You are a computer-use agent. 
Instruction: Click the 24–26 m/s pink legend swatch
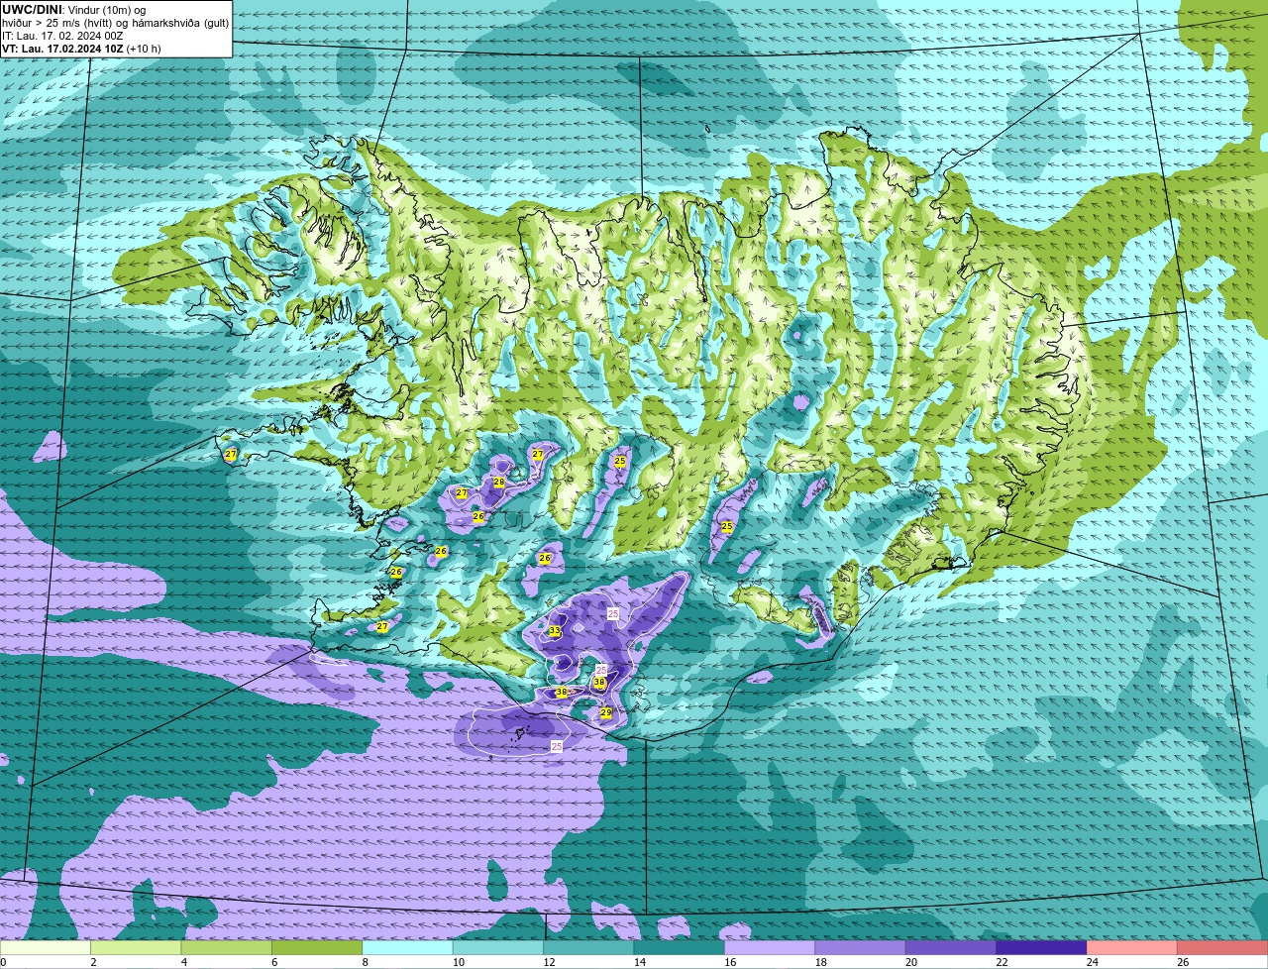1132,947
